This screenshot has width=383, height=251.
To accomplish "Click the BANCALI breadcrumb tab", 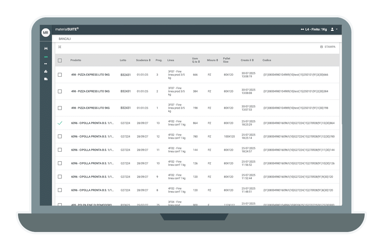I will 65,39.
